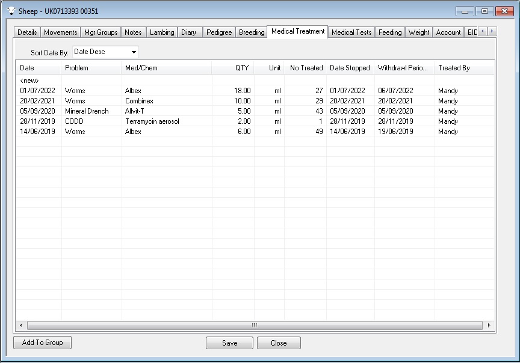Switch to the Pedigree tab
The width and height of the screenshot is (520, 363).
point(218,32)
